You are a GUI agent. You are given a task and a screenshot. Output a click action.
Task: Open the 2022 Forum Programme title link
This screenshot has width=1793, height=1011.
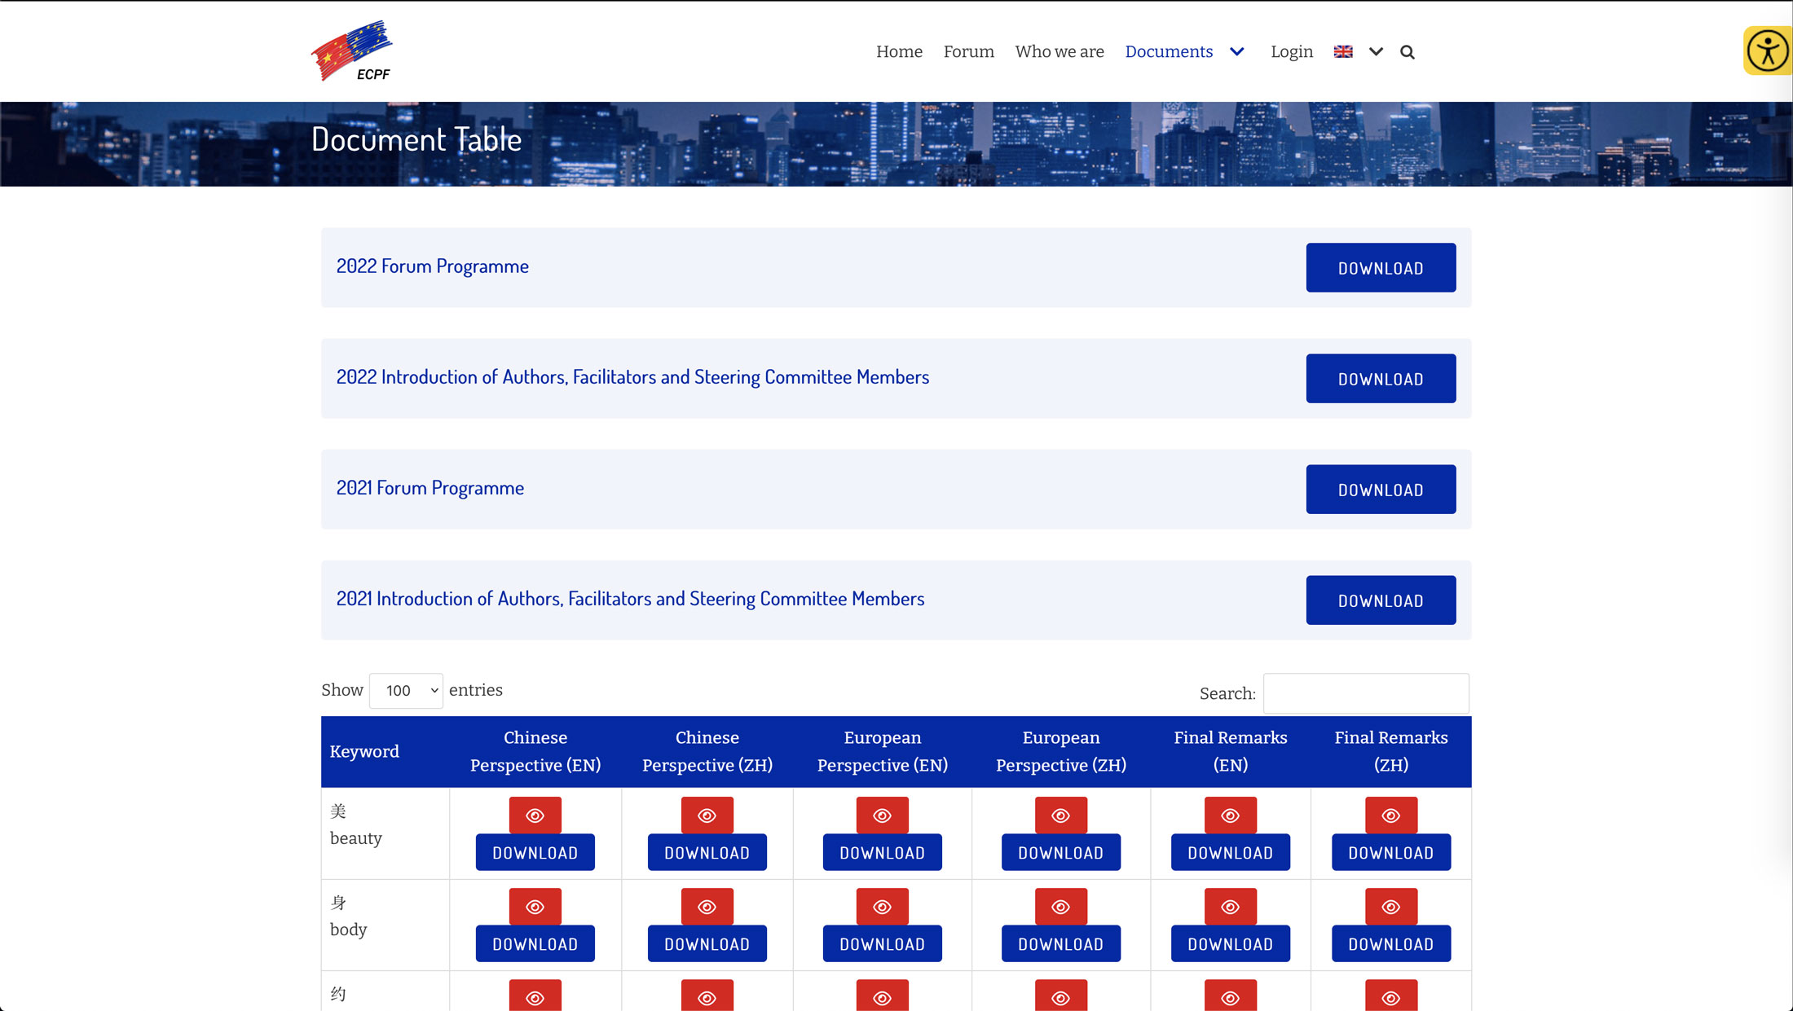click(x=433, y=266)
